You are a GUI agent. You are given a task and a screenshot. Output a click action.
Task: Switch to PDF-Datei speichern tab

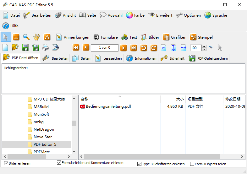point(208,58)
